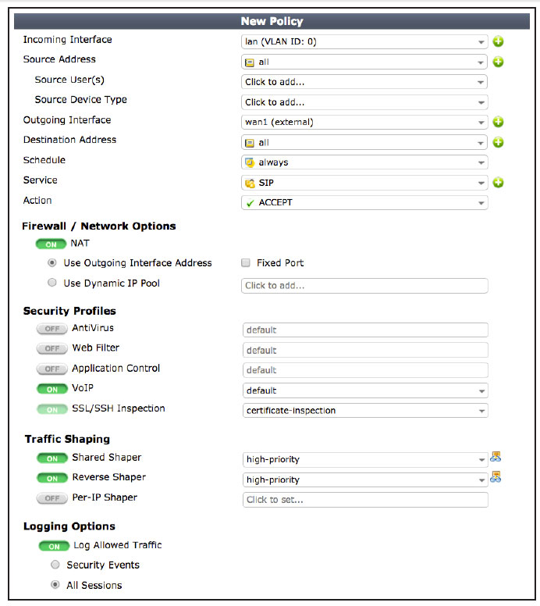This screenshot has width=540, height=606.
Task: Open Source Device Type dropdown
Action: pyautogui.click(x=364, y=102)
